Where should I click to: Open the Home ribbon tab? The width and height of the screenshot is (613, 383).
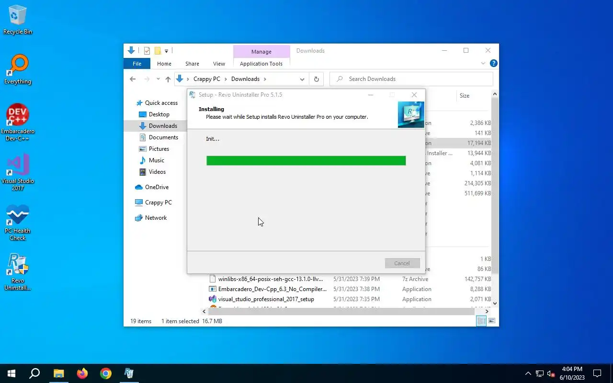coord(164,64)
